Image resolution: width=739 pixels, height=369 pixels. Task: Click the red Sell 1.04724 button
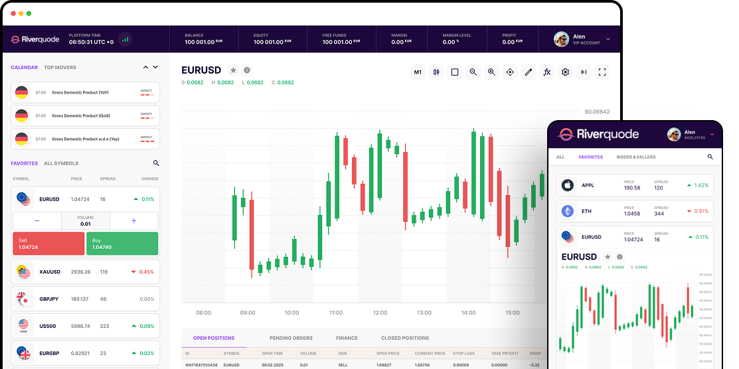[48, 244]
